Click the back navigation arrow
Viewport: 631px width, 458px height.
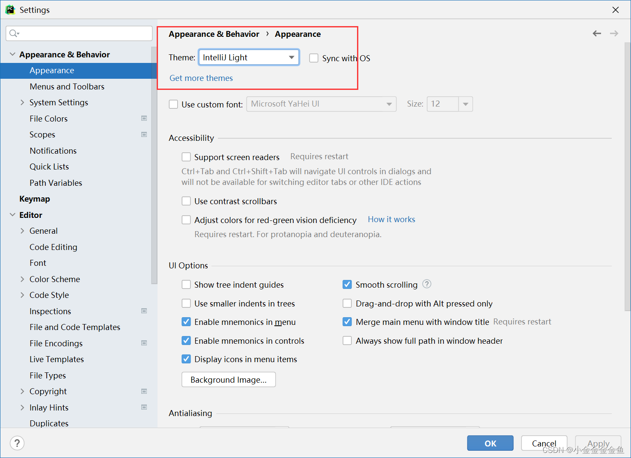pos(597,33)
